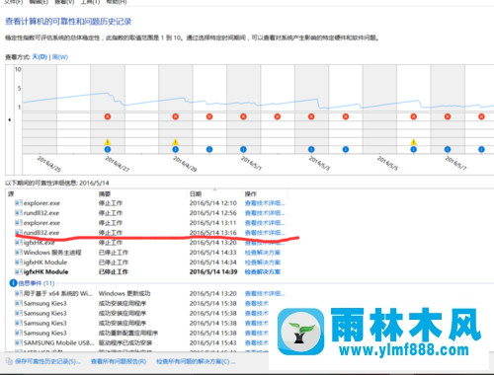Click the chart's left scroll arrow
This screenshot has width=494, height=375.
(10, 119)
